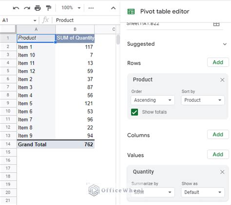Uncheck the Show totals checkbox
This screenshot has width=231, height=205.
point(135,112)
